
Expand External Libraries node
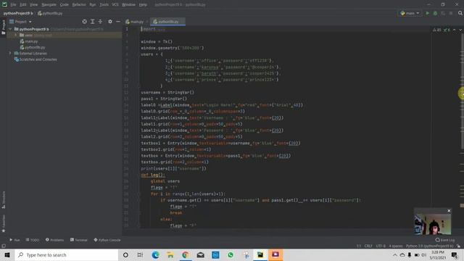pyautogui.click(x=10, y=53)
